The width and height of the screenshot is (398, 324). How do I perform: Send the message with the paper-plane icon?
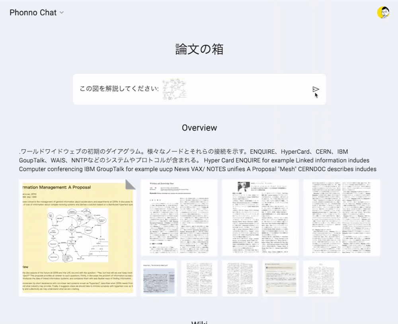click(x=316, y=89)
